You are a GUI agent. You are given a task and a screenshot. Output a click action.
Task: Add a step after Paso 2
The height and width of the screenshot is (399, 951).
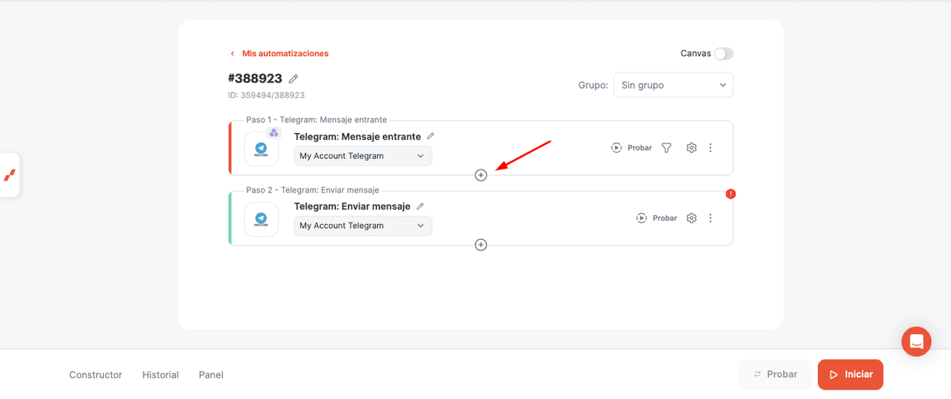(481, 245)
